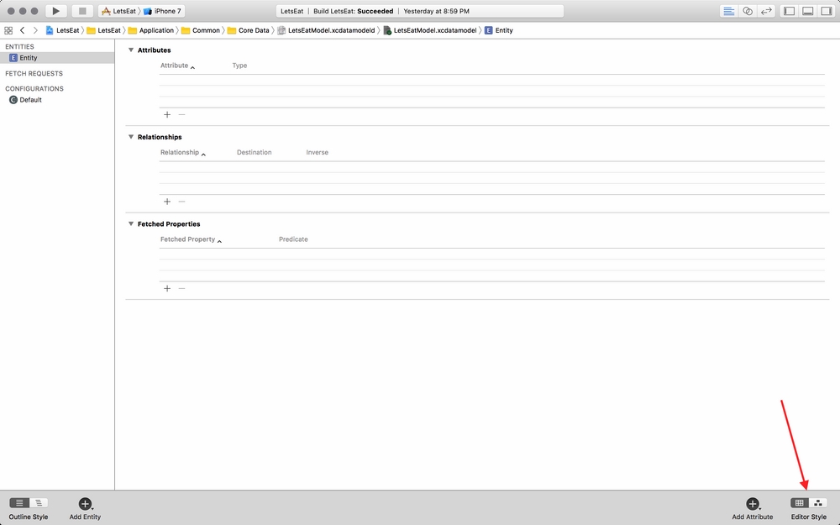Collapse the Relationships section
Screen dimensions: 840x525
[131, 137]
